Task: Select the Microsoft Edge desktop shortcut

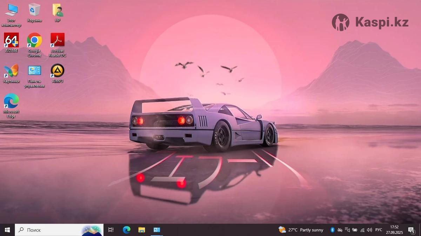Action: pos(11,101)
